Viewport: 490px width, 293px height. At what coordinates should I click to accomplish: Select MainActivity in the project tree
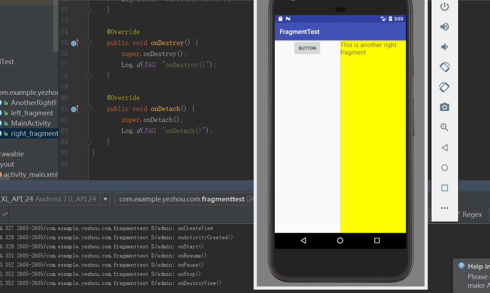click(x=31, y=123)
